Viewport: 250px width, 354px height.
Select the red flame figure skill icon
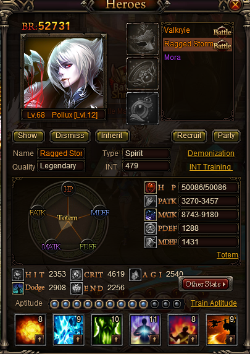point(183,330)
